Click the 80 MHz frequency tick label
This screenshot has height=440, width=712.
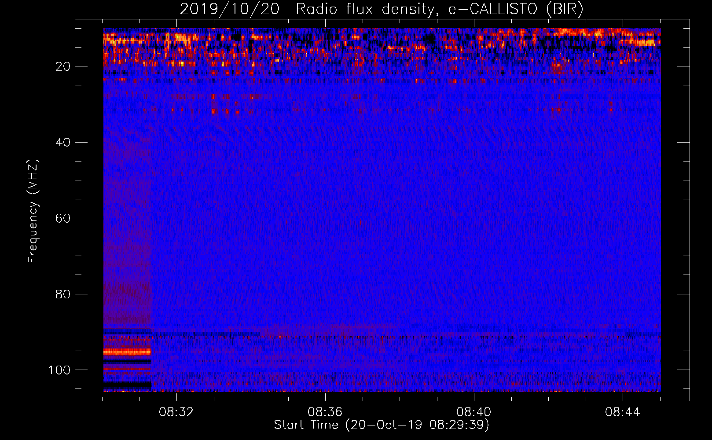pos(63,294)
